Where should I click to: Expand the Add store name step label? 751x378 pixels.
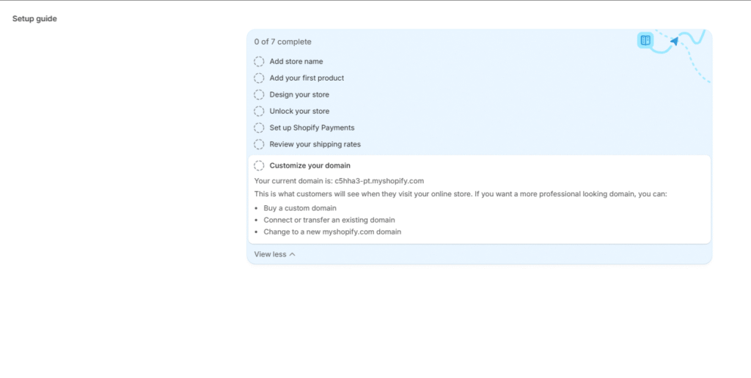tap(296, 62)
